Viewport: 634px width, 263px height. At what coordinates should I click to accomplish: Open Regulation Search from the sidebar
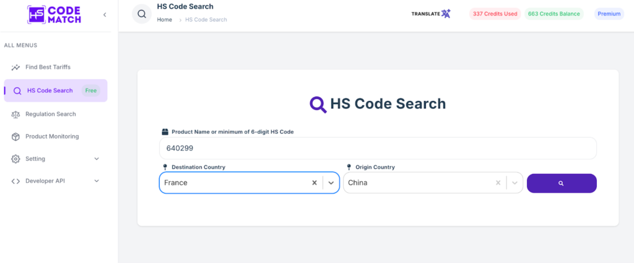tap(50, 114)
